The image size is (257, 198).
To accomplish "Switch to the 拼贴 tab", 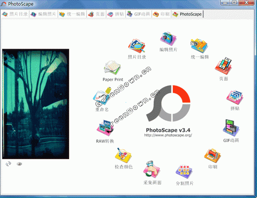I will [116, 14].
